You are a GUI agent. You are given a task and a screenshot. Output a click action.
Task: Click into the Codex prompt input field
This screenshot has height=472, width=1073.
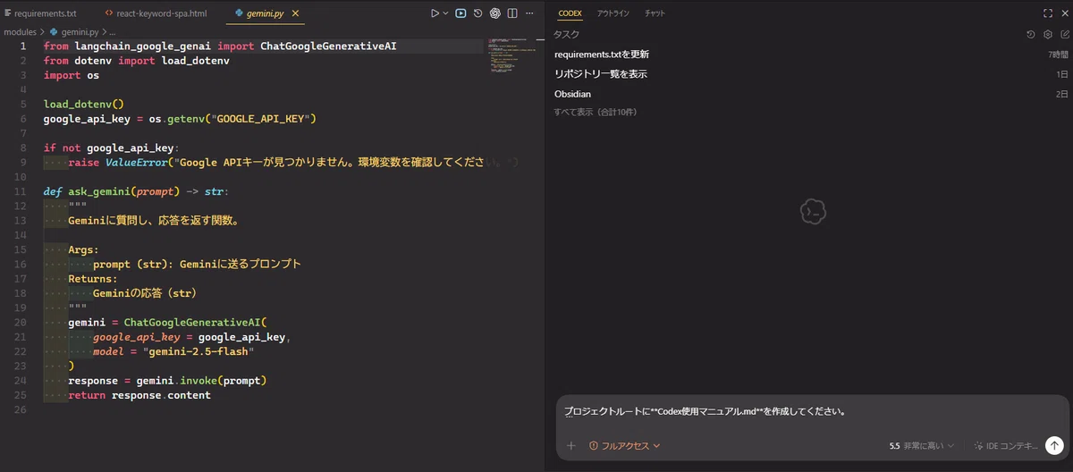(812, 412)
